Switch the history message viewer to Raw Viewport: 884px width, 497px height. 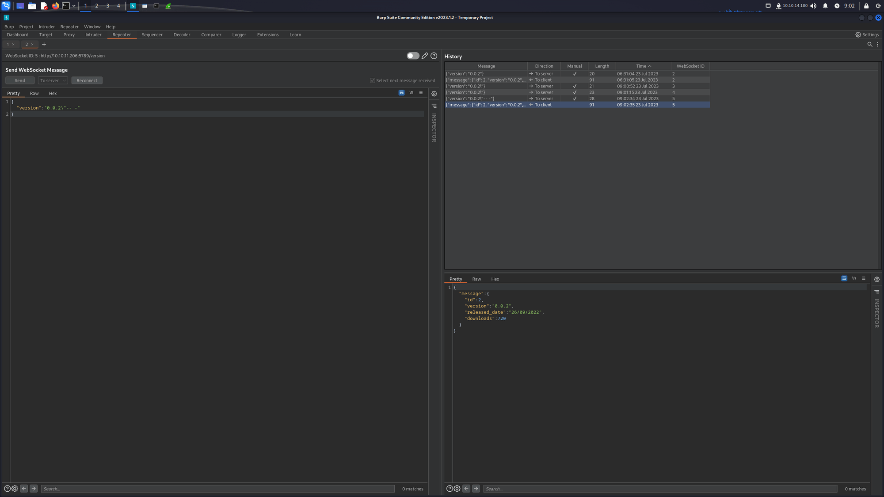click(476, 279)
